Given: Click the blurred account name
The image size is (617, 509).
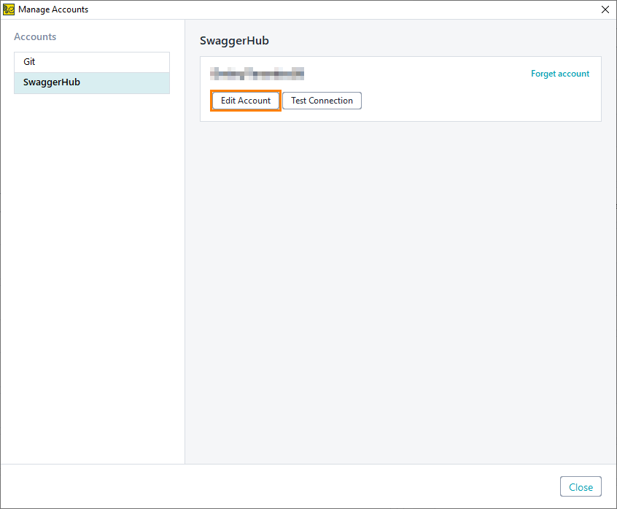Looking at the screenshot, I should pos(257,74).
